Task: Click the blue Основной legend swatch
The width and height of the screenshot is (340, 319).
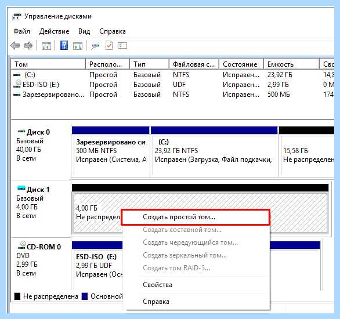Action: tap(85, 296)
